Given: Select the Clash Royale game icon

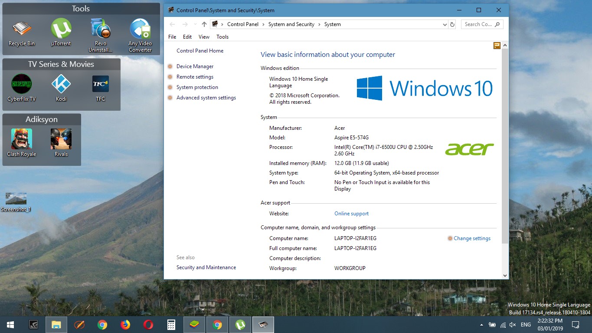Looking at the screenshot, I should (x=22, y=143).
